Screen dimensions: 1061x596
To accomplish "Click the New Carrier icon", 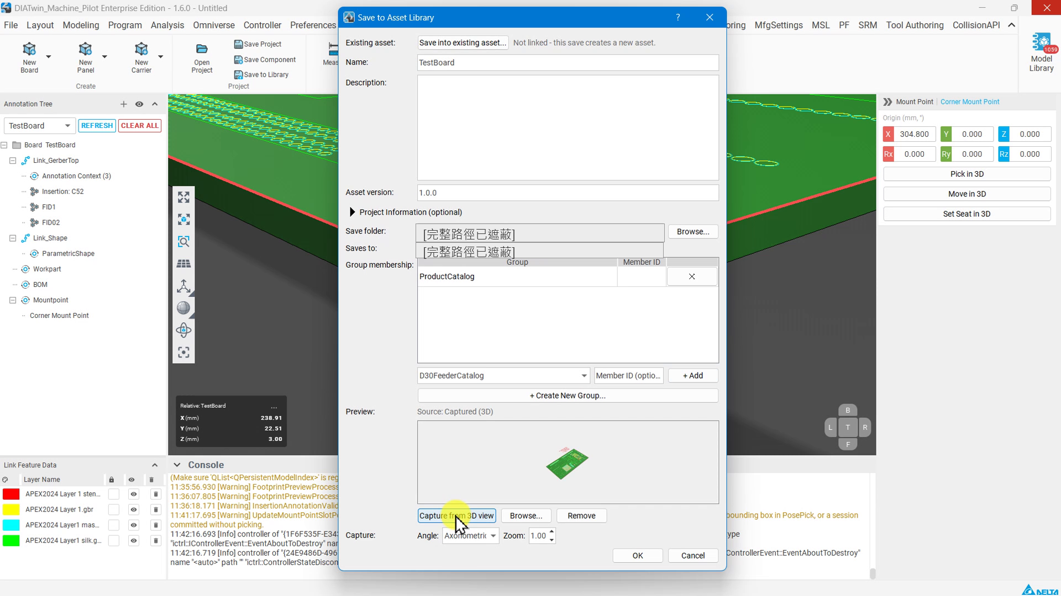I will click(x=141, y=49).
